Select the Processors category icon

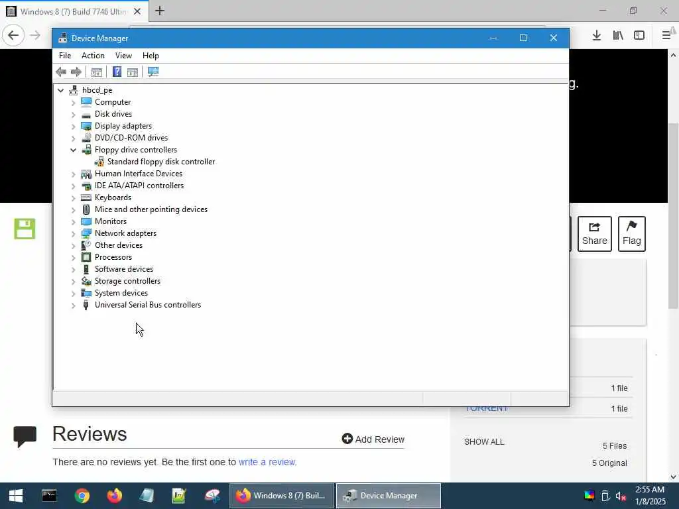click(86, 258)
